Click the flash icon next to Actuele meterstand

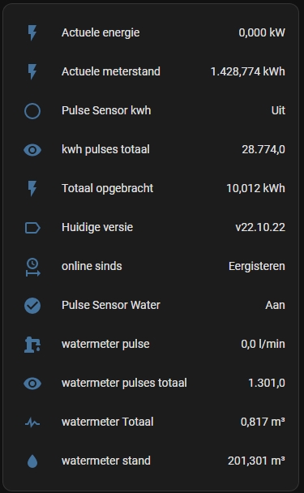click(32, 71)
